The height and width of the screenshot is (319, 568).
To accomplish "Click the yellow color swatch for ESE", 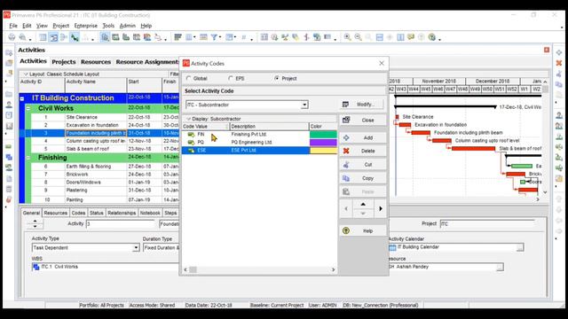I will point(323,150).
